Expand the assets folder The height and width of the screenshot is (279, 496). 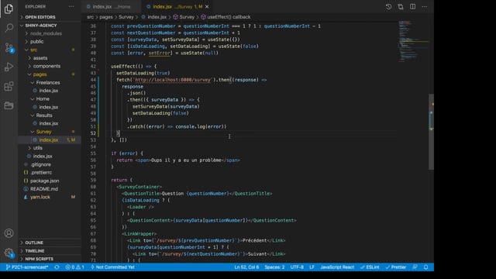click(x=40, y=58)
